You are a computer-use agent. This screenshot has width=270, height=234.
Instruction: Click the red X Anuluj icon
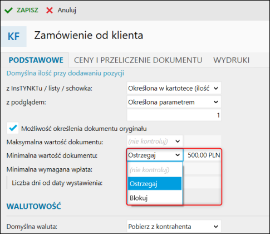point(50,10)
